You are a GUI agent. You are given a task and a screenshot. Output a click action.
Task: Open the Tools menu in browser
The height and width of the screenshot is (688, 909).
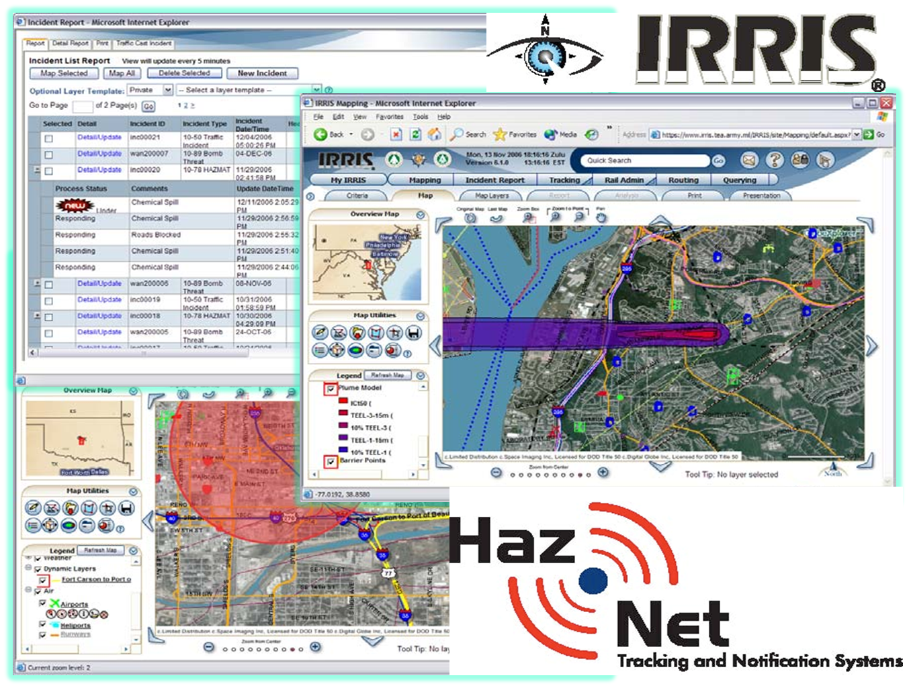click(421, 117)
